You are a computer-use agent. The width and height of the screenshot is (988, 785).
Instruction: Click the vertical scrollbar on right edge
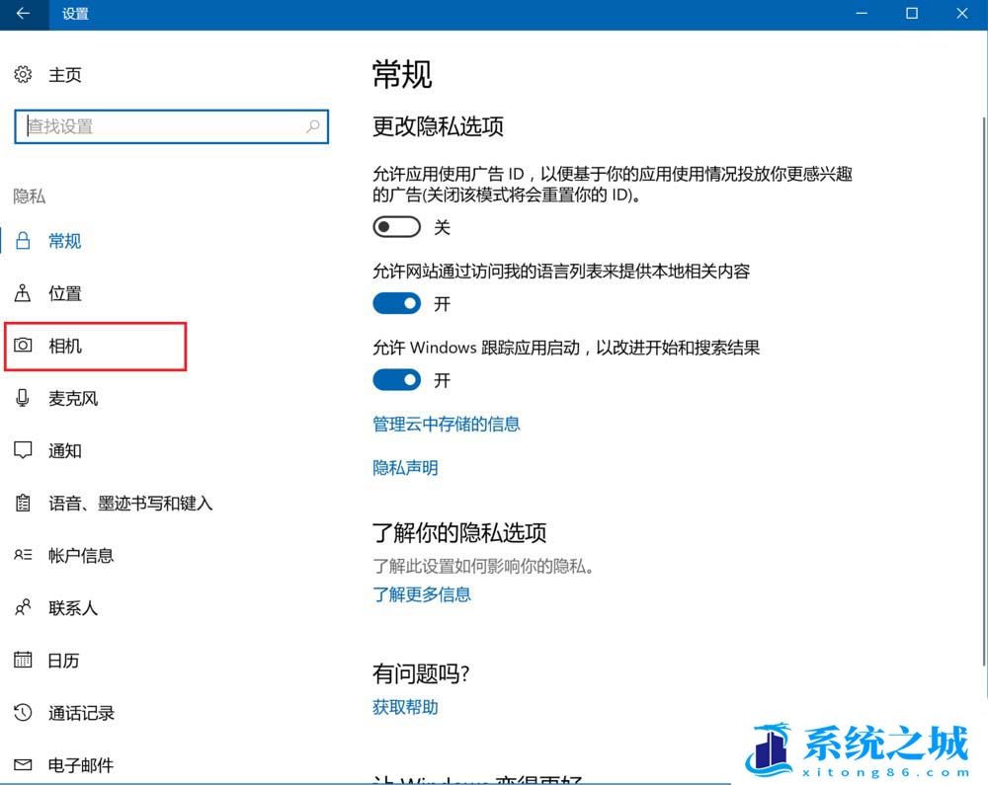coord(984,390)
